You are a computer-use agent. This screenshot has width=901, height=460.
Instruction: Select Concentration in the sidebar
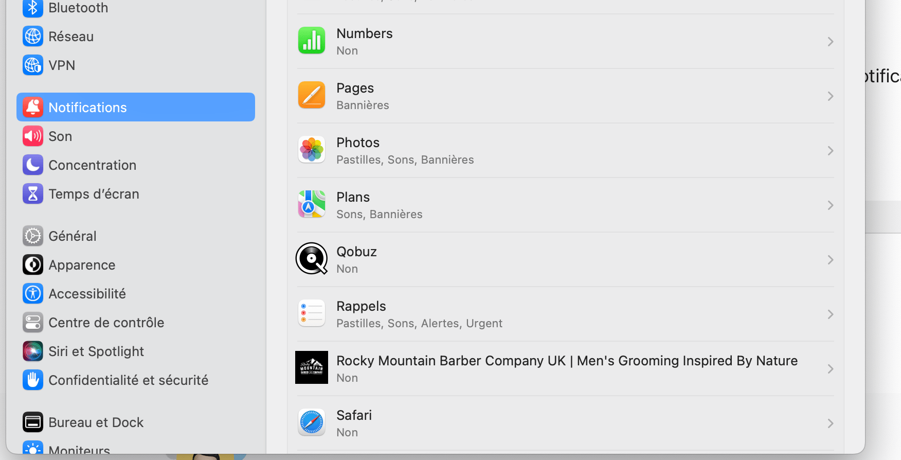[x=136, y=165]
